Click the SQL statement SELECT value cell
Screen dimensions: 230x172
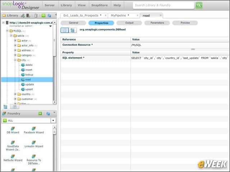(x=180, y=58)
